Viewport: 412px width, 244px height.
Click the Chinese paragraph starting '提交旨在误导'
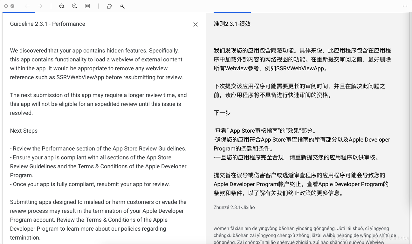[x=301, y=184]
